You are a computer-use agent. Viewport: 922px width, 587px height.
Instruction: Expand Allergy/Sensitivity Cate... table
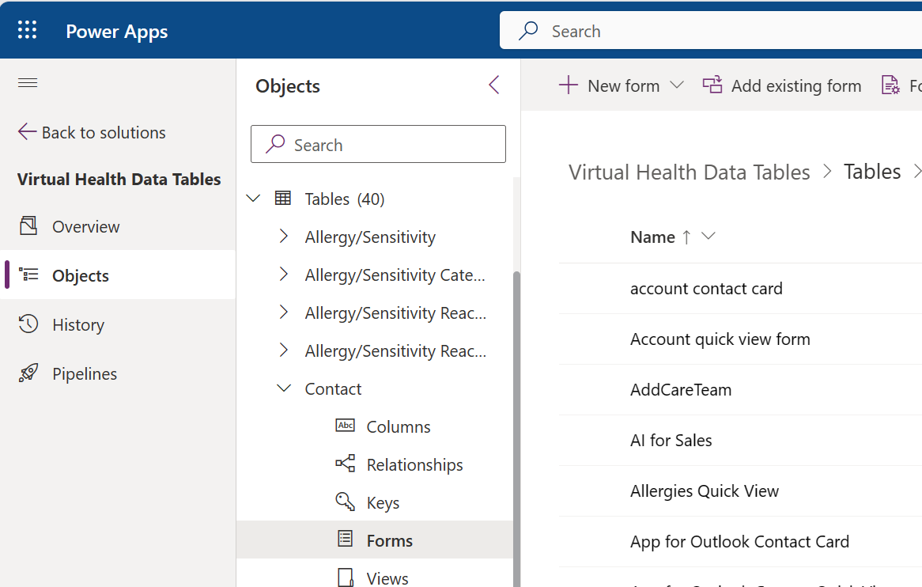[x=283, y=275]
